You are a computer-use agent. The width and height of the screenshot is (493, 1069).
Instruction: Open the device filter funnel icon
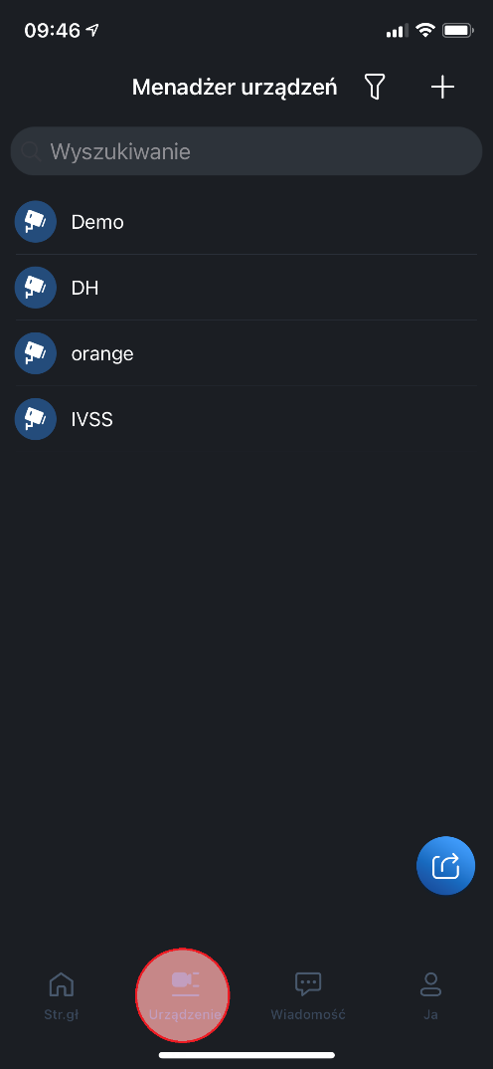(375, 87)
